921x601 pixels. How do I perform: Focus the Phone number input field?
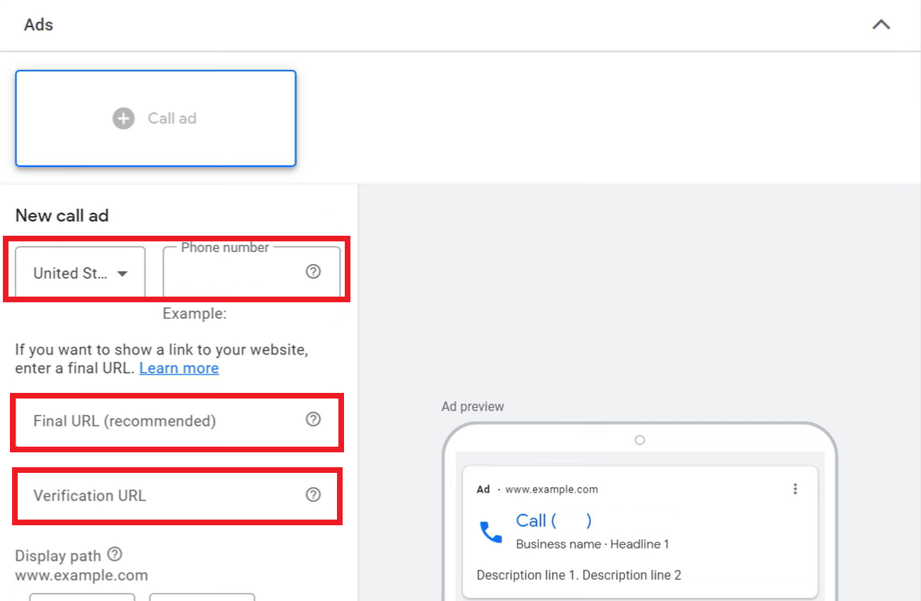[251, 272]
